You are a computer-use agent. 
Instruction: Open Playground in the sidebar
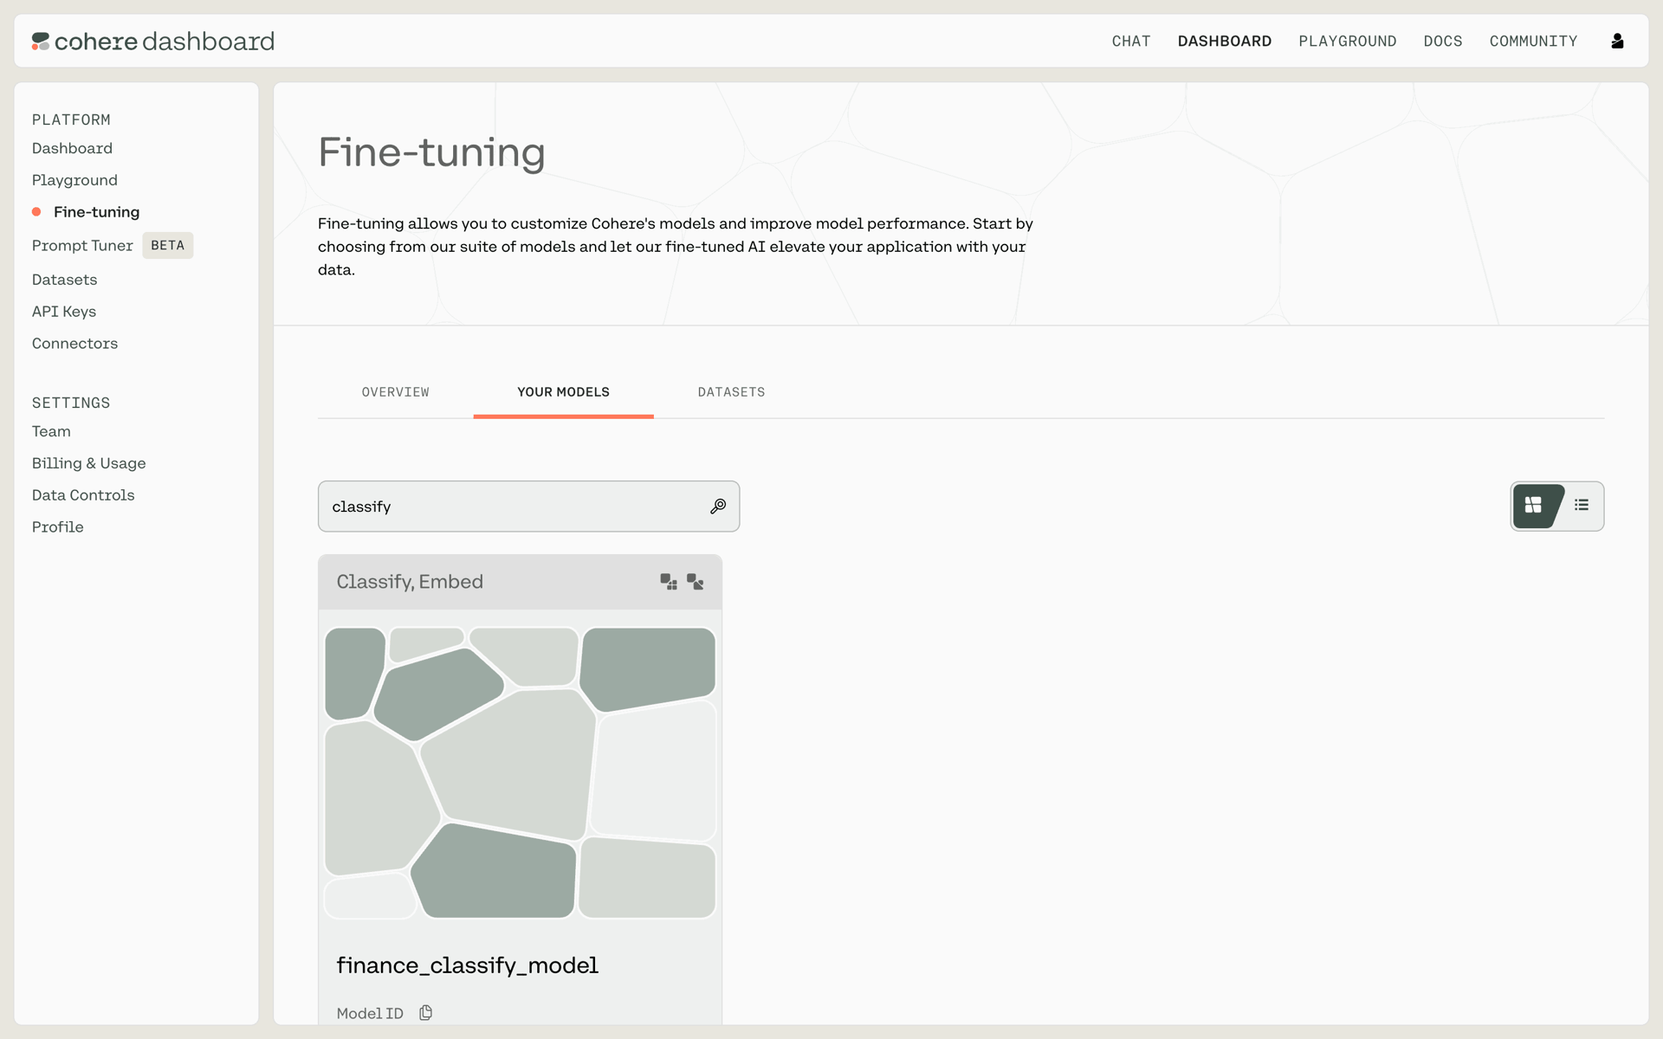pyautogui.click(x=74, y=180)
